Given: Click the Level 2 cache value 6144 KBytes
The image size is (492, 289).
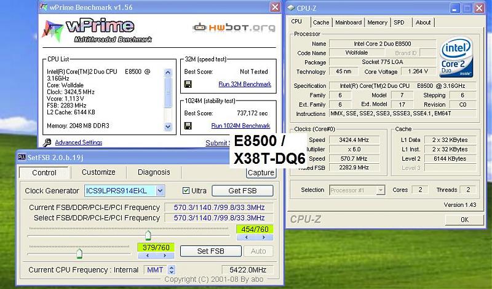Looking at the screenshot, I should (x=450, y=158).
